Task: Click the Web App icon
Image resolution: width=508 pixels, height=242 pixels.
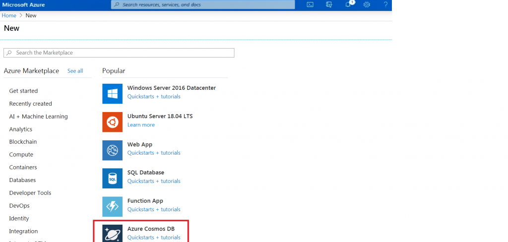Action: coord(112,150)
